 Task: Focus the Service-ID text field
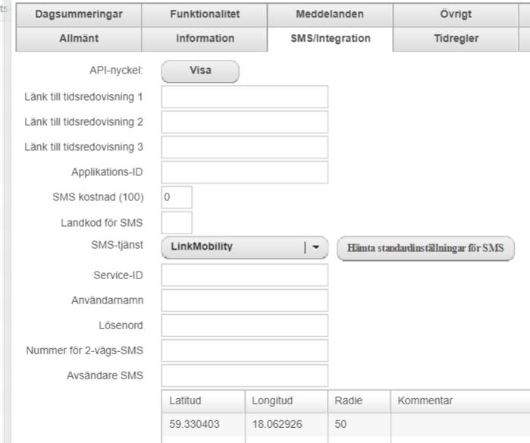click(x=244, y=275)
